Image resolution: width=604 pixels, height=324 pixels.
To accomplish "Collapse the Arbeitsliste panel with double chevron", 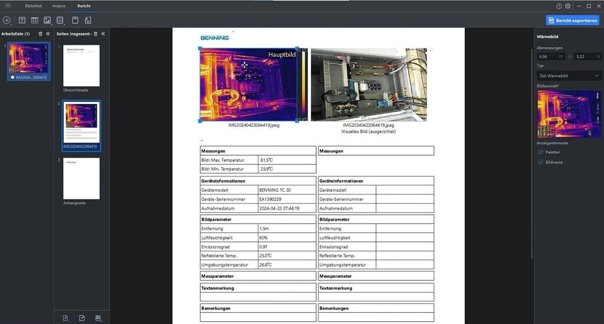I will point(48,34).
